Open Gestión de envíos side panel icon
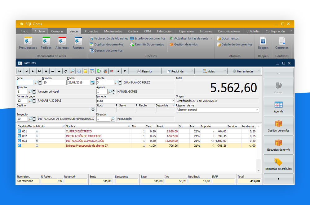310x205 pixels. point(278,124)
